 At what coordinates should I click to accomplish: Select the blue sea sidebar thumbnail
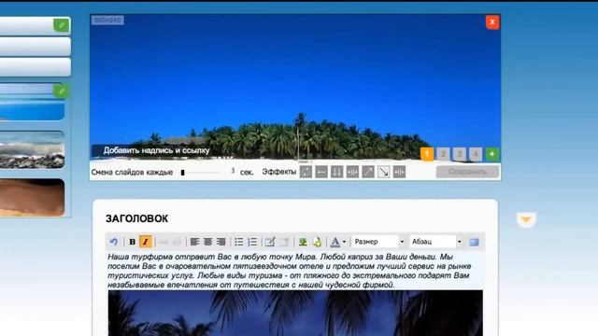[x=32, y=102]
